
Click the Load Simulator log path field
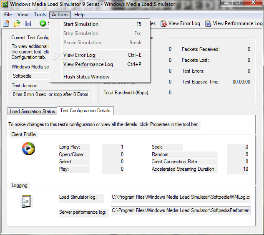(181, 197)
